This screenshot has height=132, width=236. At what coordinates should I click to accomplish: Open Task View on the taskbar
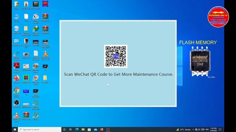[x=70, y=129]
